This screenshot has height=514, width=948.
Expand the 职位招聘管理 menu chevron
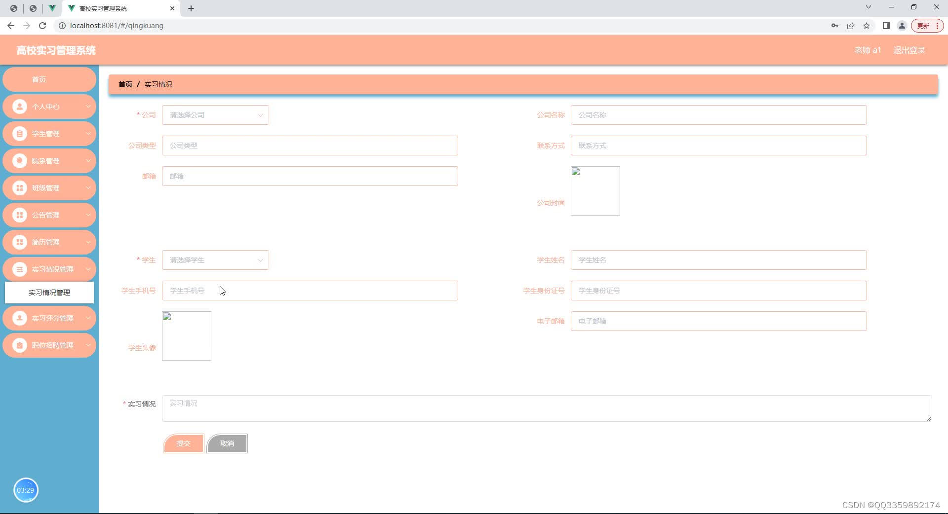pyautogui.click(x=88, y=345)
